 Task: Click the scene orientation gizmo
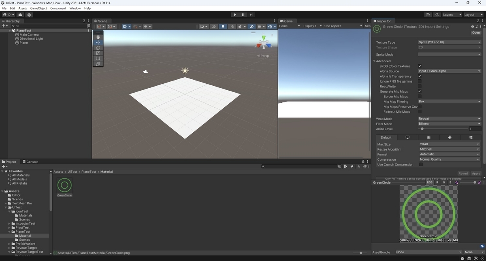[264, 42]
